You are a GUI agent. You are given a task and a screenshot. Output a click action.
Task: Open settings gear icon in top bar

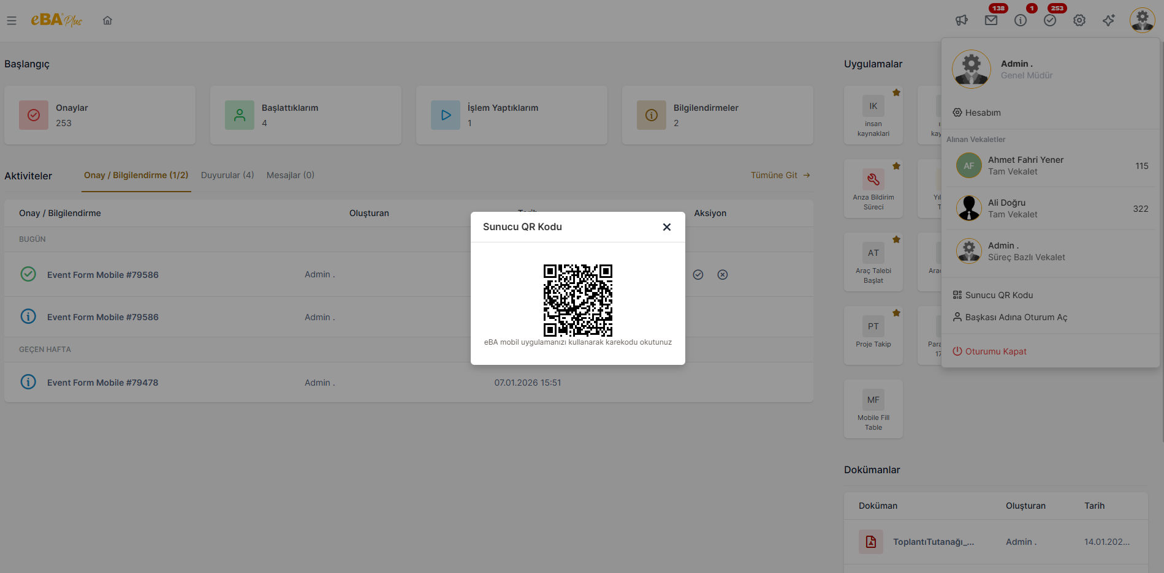[x=1079, y=21]
